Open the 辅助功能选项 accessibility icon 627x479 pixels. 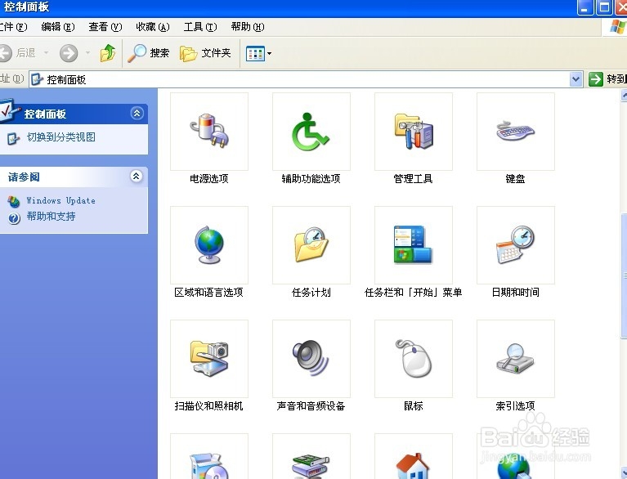tap(311, 132)
